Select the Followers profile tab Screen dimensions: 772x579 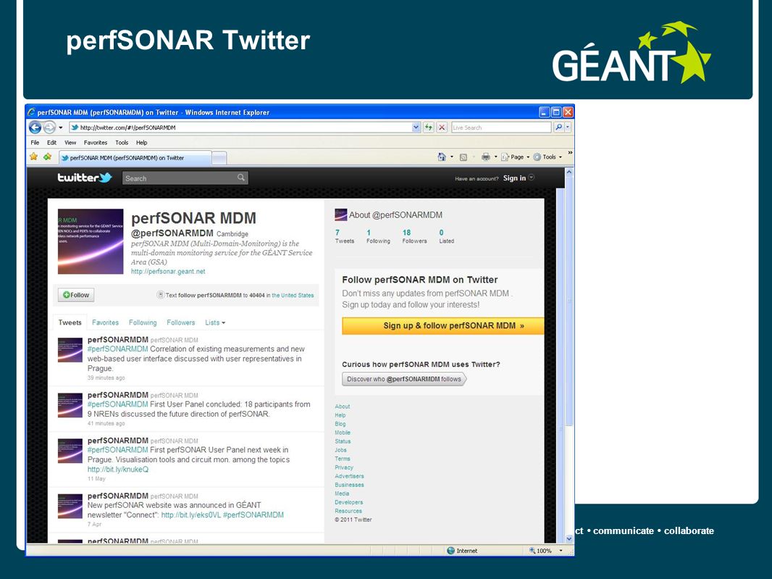181,322
